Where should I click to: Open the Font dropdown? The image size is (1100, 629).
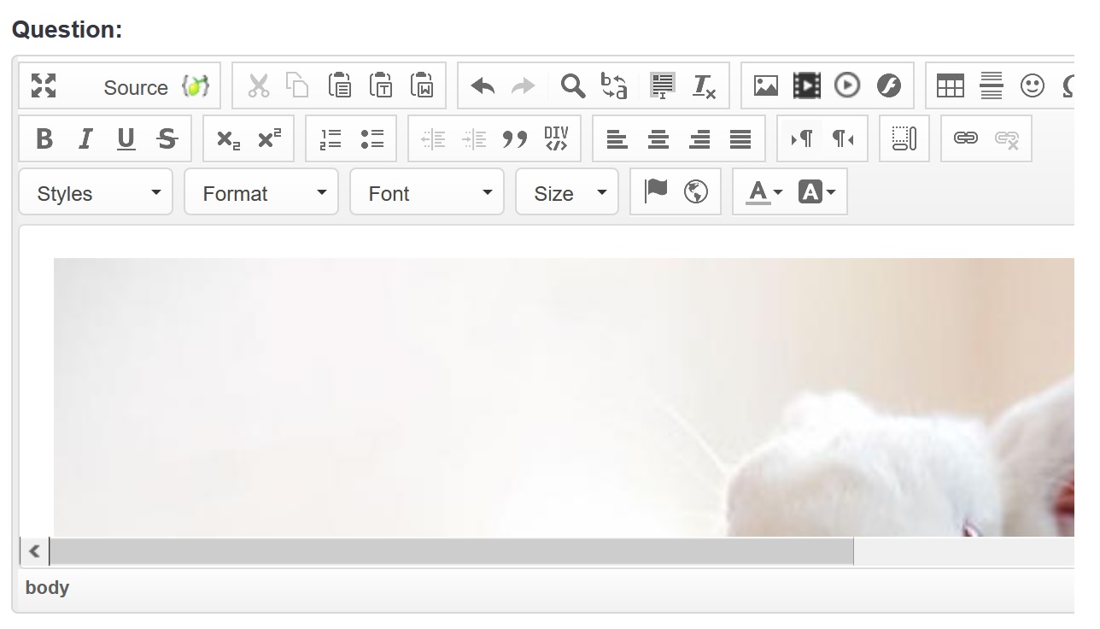tap(427, 193)
